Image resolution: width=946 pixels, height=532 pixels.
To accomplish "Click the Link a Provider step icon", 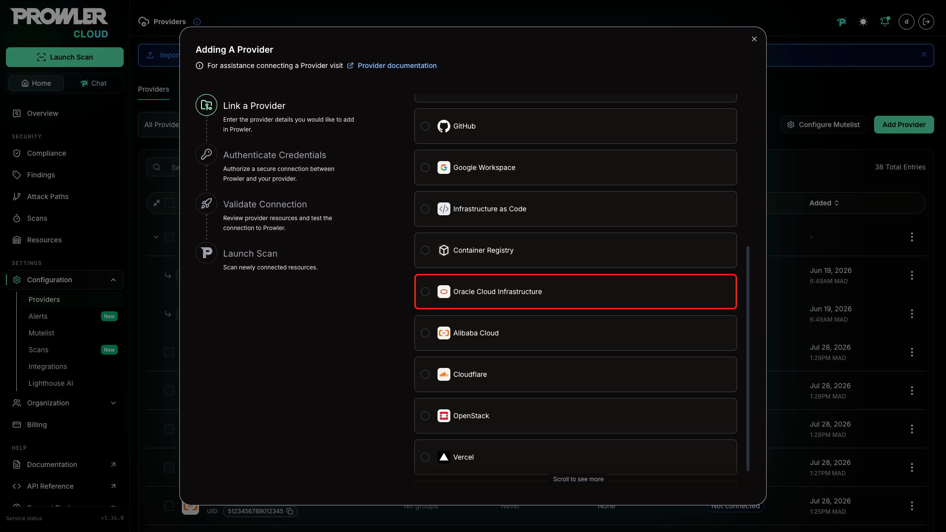I will 206,105.
